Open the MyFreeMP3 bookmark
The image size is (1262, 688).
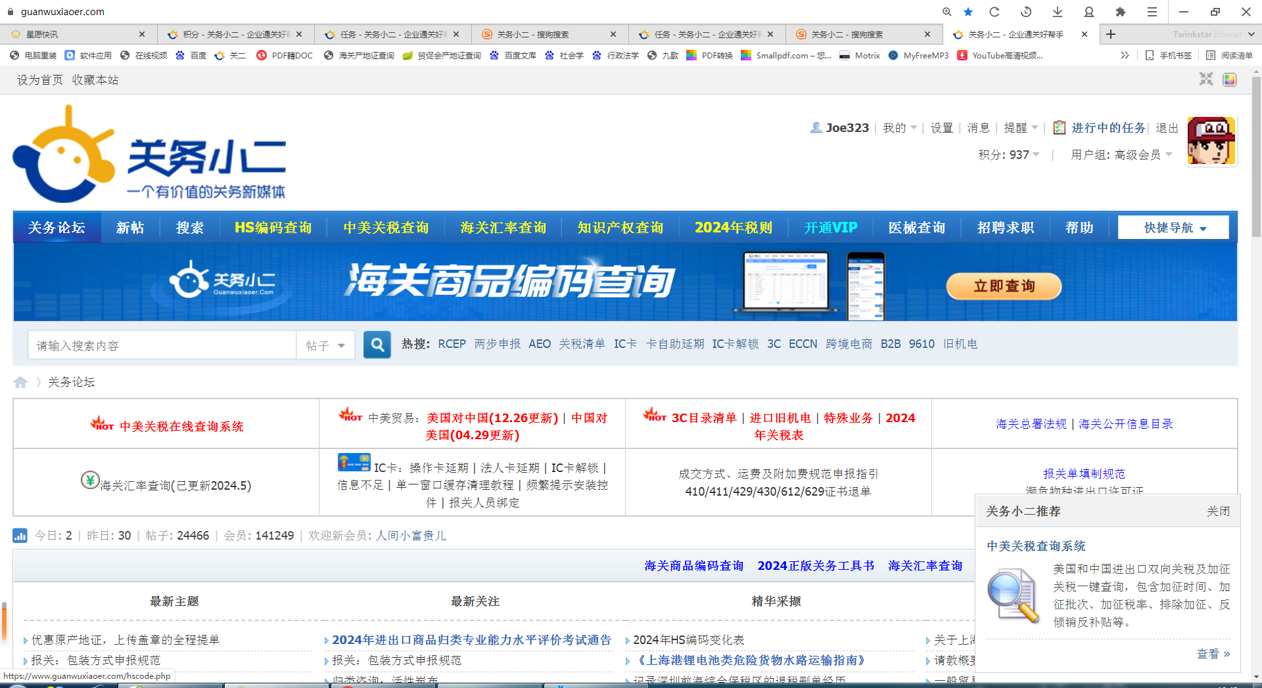click(x=918, y=55)
